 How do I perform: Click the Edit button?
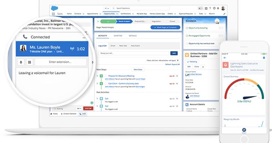[189, 67]
